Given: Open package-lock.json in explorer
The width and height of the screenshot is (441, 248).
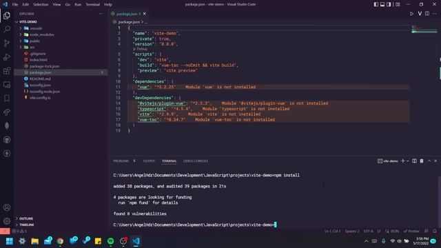Looking at the screenshot, I should click(44, 66).
